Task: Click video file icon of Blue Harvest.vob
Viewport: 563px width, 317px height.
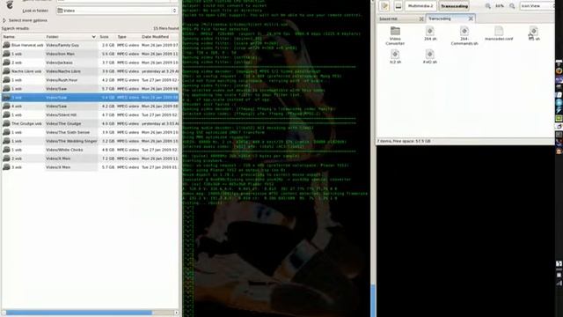Action: coord(6,45)
